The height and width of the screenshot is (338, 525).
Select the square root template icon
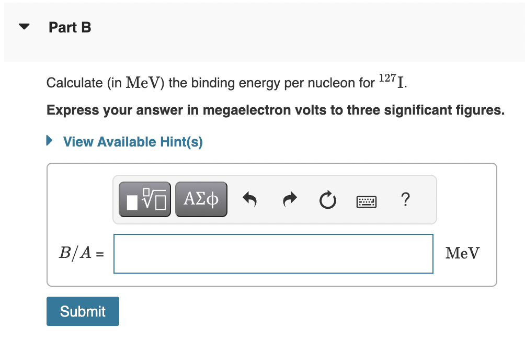pos(144,199)
